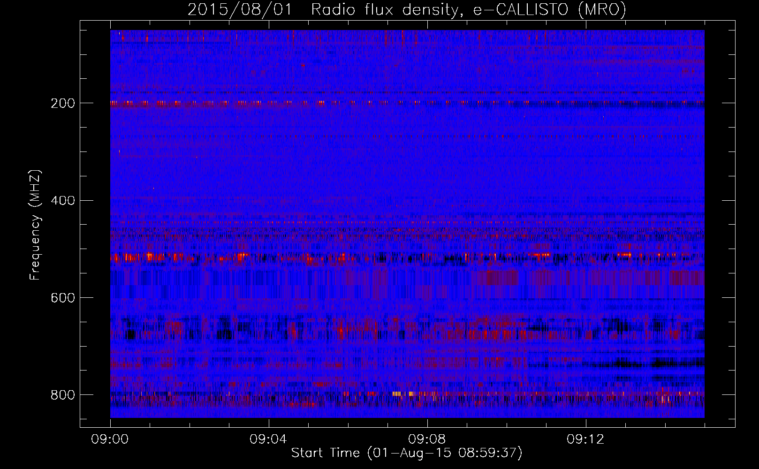759x469 pixels.
Task: Click the 600 frequency tick label
Action: [63, 298]
